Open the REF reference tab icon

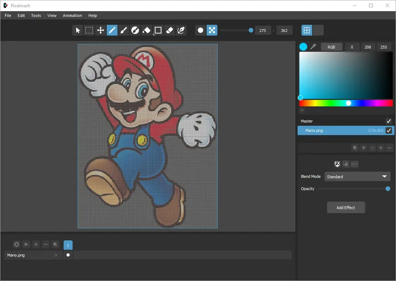point(355,164)
